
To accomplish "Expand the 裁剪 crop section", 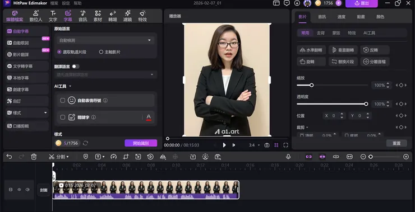I will tap(307, 128).
